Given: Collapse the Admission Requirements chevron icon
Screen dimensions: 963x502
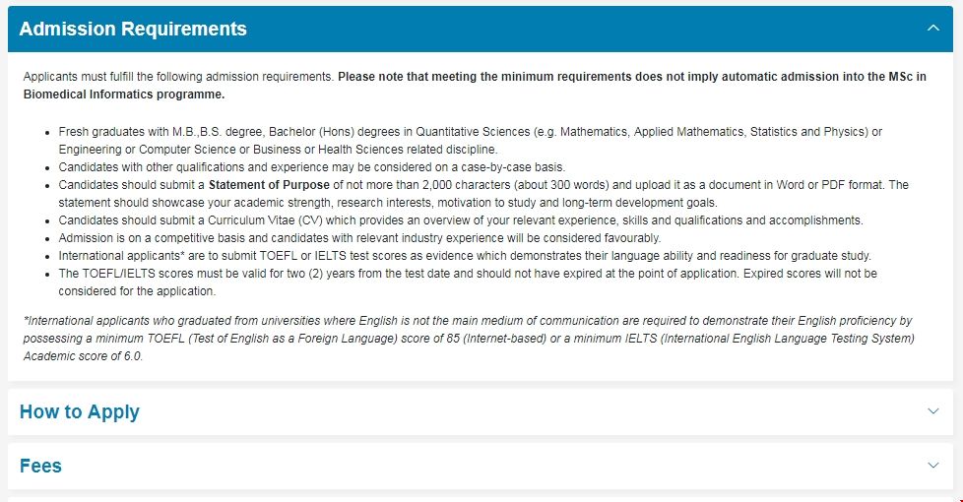Looking at the screenshot, I should point(933,29).
